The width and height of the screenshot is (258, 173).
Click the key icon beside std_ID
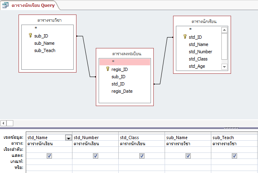185,37
